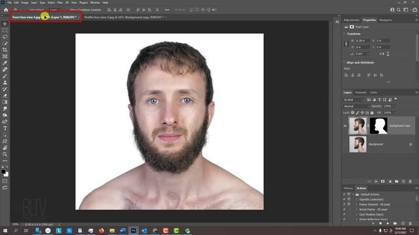Delete layer using Layers panel trash icon
This screenshot has width=419, height=235.
point(410,181)
